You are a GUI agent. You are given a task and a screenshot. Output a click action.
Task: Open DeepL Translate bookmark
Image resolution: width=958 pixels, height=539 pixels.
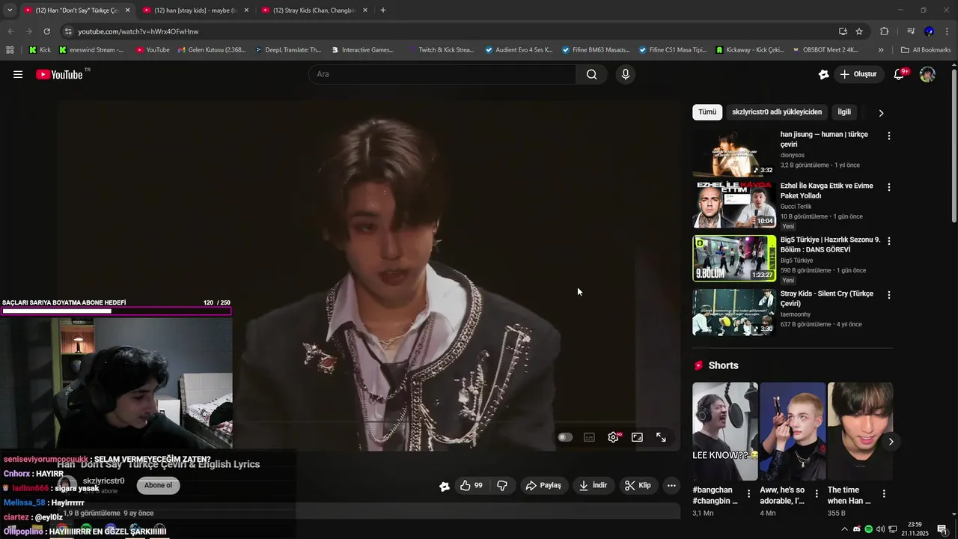point(287,50)
